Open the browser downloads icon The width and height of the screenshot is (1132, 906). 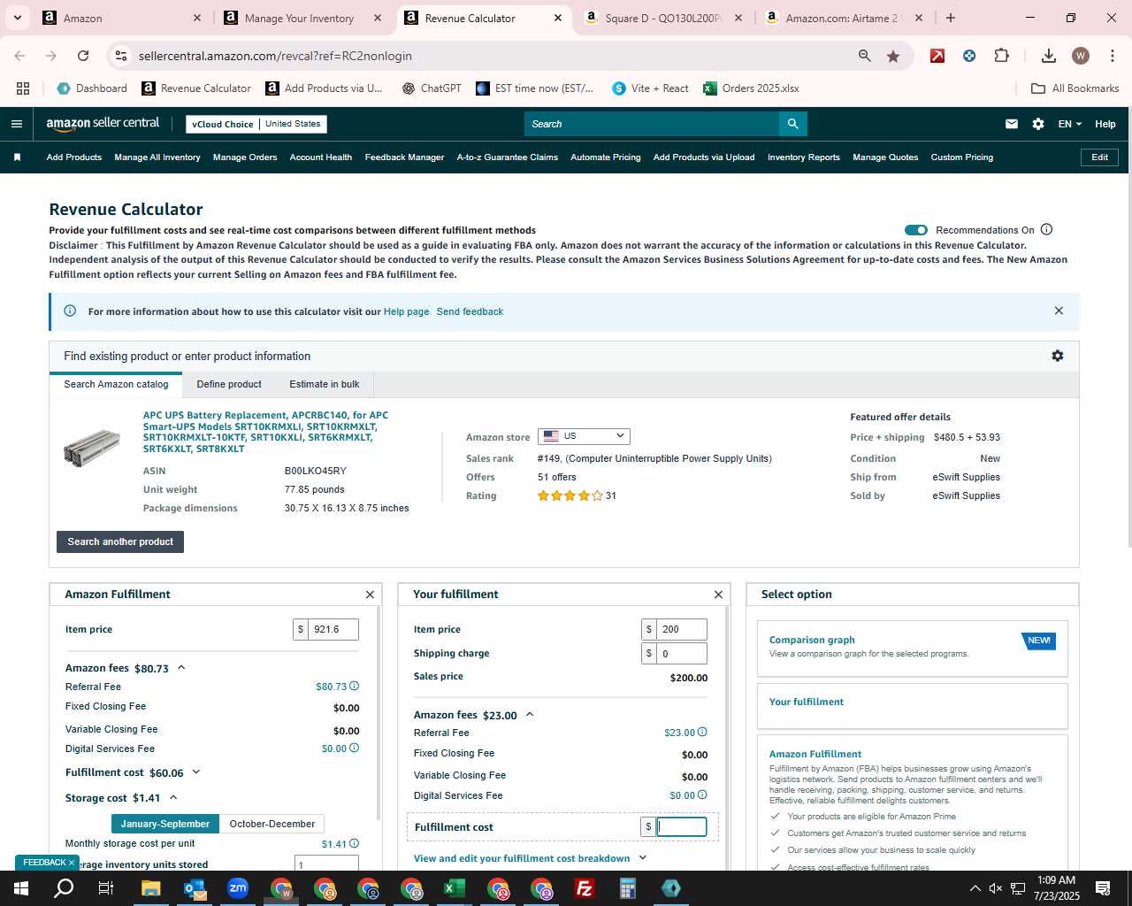[x=1049, y=56]
